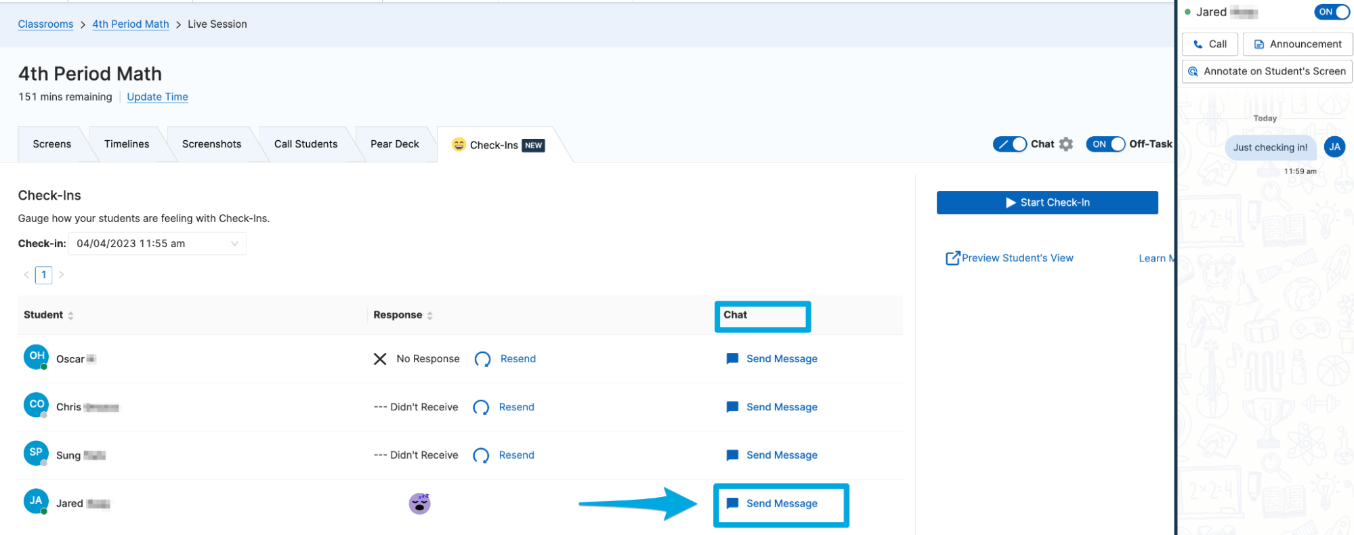The width and height of the screenshot is (1354, 535).
Task: Resend check-in to Chris
Action: point(517,407)
